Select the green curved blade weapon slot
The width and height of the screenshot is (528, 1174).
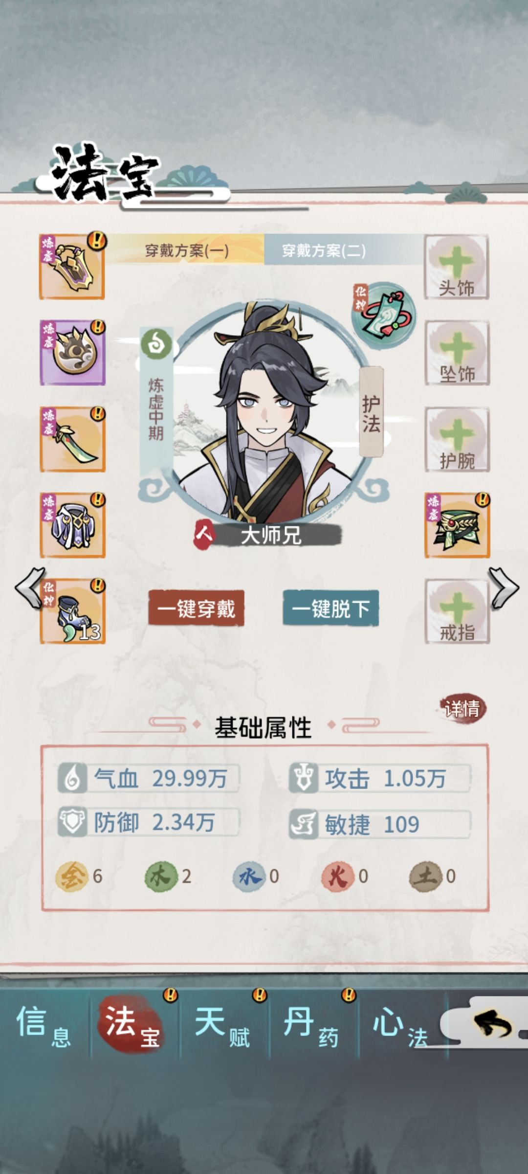pyautogui.click(x=72, y=439)
